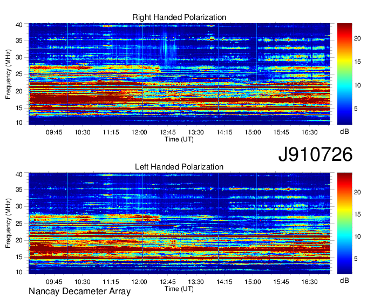Click the 11:15 time label under upper plot
The image size is (367, 298).
(x=111, y=132)
